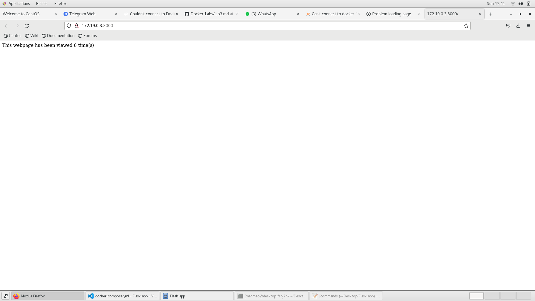The height and width of the screenshot is (301, 535).
Task: Click the tracking protection shield icon
Action: click(x=69, y=26)
